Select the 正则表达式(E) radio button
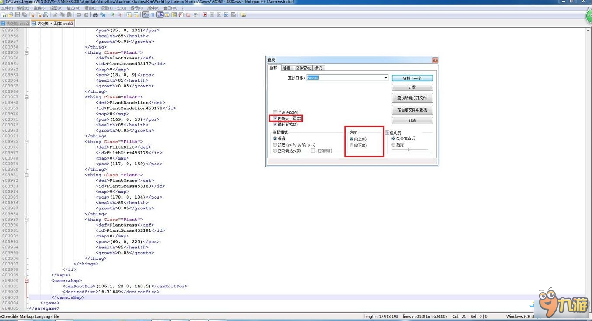 pyautogui.click(x=275, y=151)
